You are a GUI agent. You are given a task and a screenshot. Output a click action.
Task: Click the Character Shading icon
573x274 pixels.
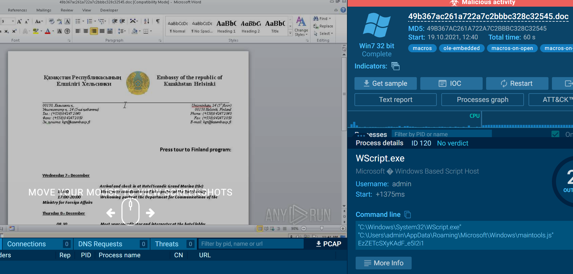click(x=59, y=31)
